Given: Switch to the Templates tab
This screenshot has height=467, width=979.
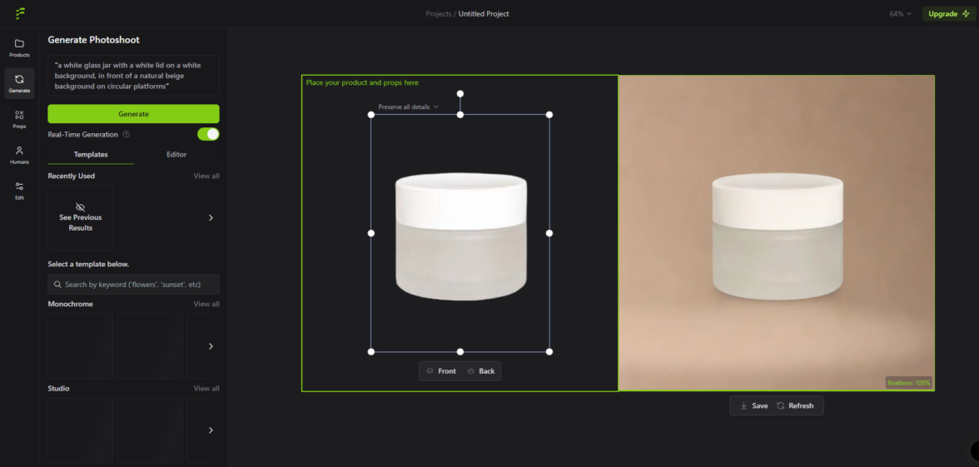Looking at the screenshot, I should click(91, 154).
